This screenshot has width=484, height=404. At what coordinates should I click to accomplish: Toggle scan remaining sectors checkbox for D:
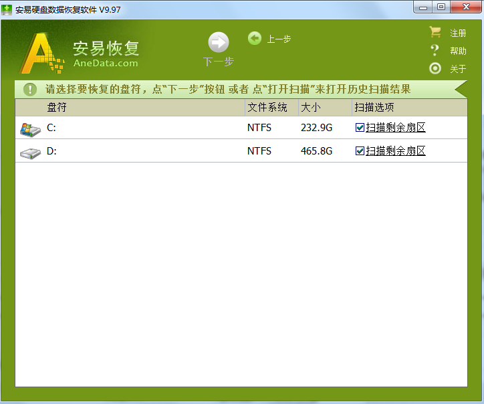(360, 151)
